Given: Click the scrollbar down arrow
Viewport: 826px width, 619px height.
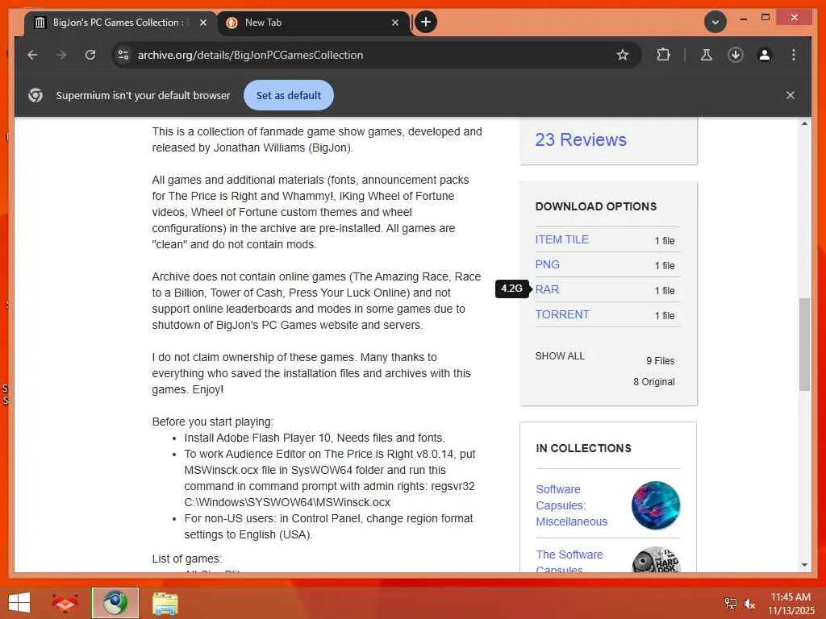Looking at the screenshot, I should [x=804, y=565].
